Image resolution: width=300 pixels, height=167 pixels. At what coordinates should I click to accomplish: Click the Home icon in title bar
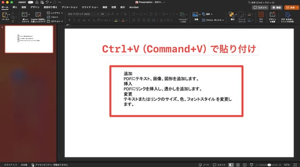pos(37,2)
